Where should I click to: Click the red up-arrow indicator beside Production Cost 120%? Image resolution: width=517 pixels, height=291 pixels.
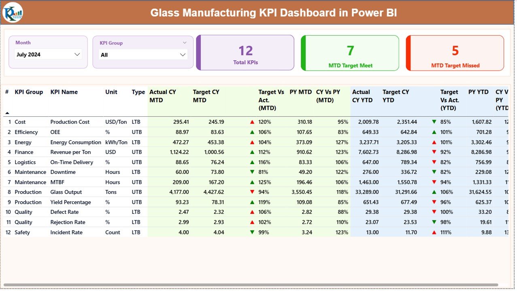(252, 122)
